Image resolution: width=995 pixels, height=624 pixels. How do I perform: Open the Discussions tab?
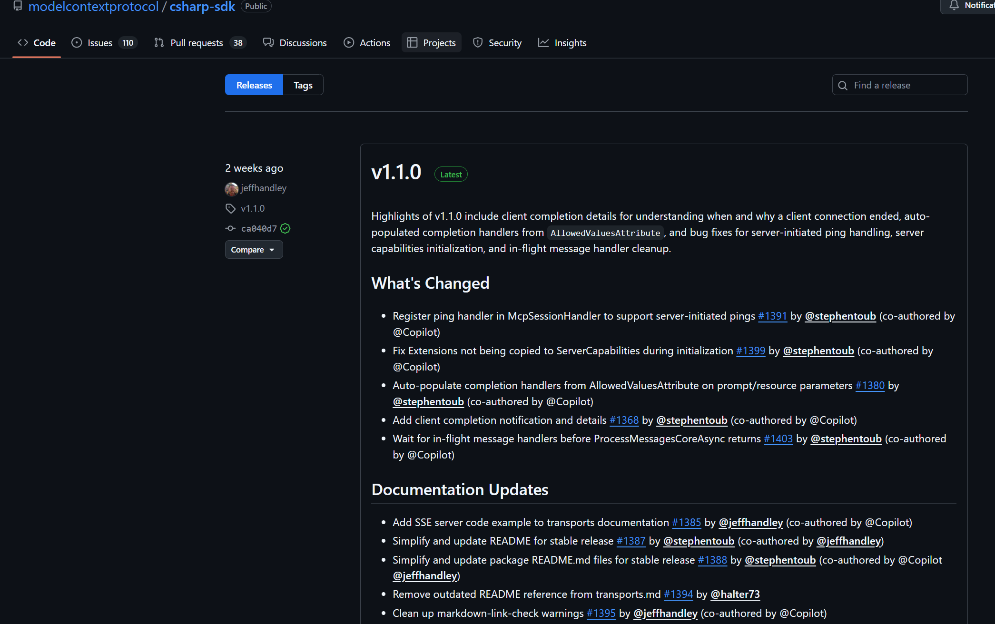tap(295, 43)
